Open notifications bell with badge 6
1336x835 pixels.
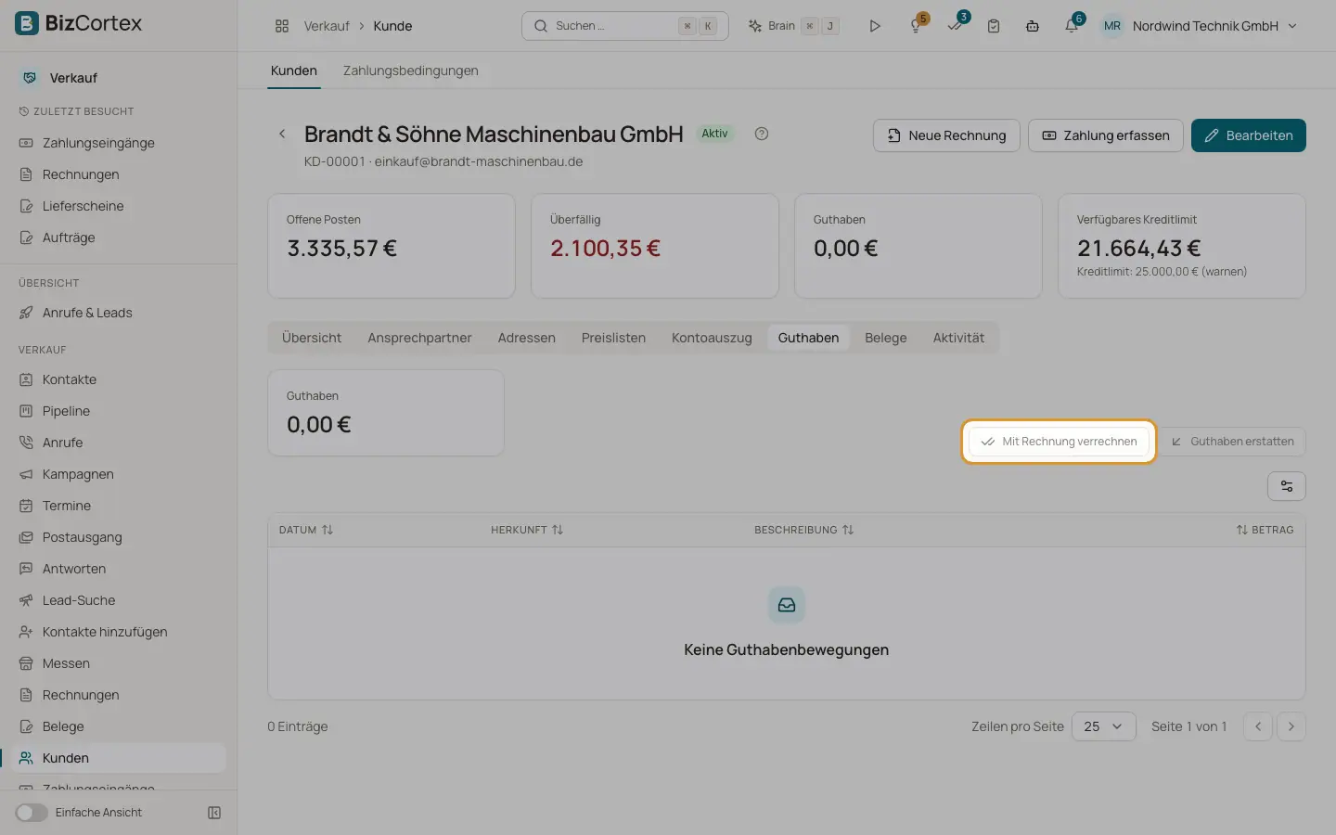pos(1072,26)
